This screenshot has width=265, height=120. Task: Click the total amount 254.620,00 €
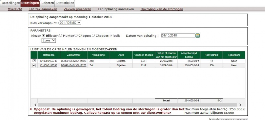click(189, 100)
